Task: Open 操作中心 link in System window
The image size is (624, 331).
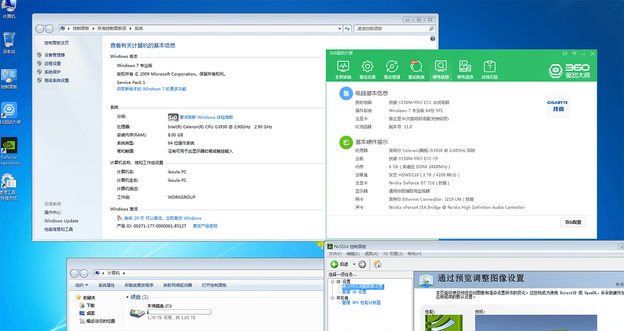Action: point(53,212)
